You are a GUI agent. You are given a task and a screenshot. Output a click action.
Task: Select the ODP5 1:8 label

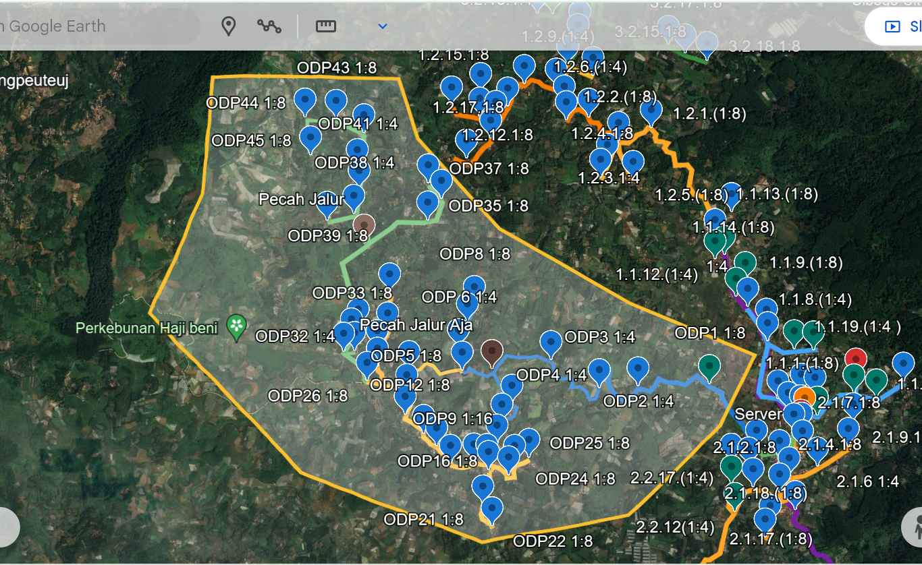coord(406,355)
